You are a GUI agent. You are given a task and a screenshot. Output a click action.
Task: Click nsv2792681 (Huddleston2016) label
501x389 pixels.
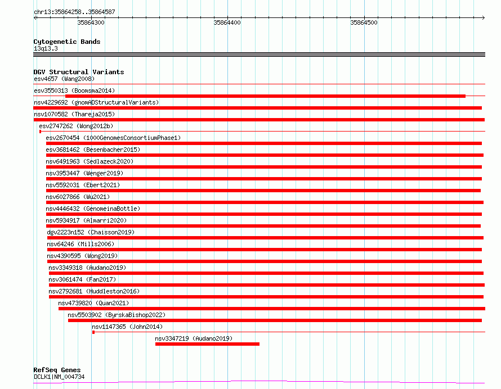(x=94, y=291)
